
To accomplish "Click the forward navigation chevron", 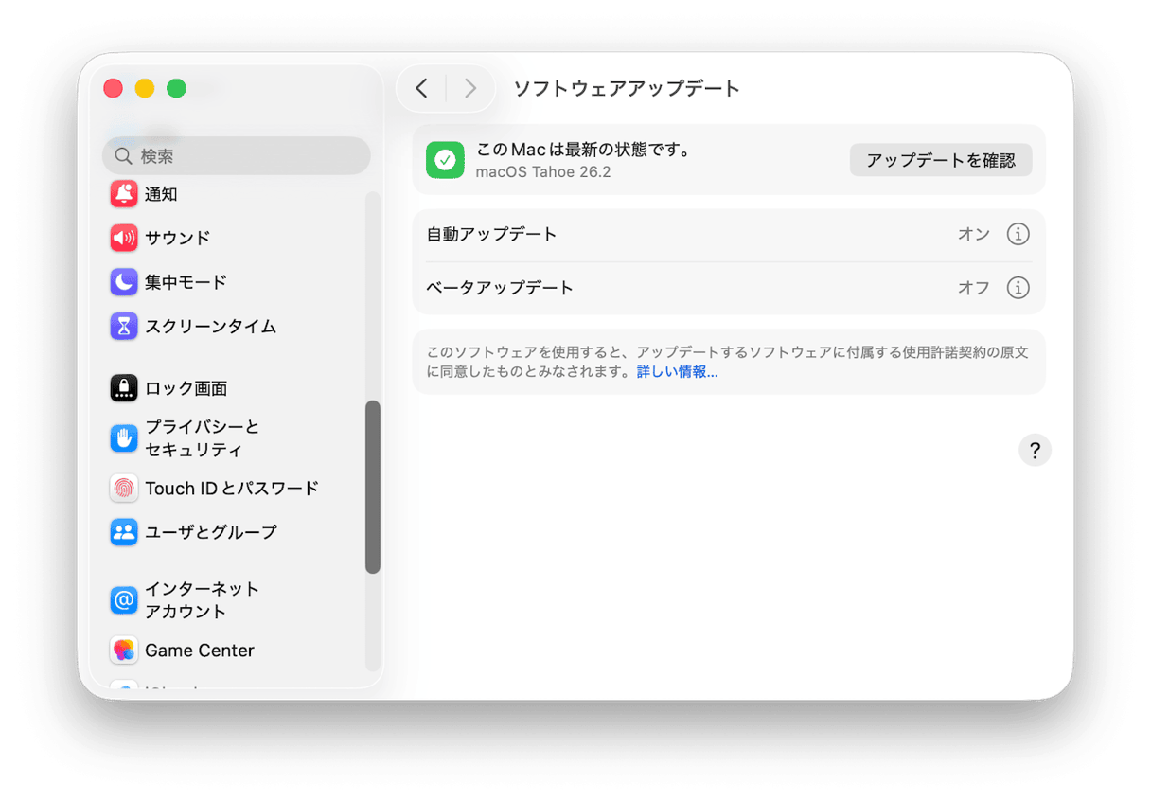I will (469, 87).
